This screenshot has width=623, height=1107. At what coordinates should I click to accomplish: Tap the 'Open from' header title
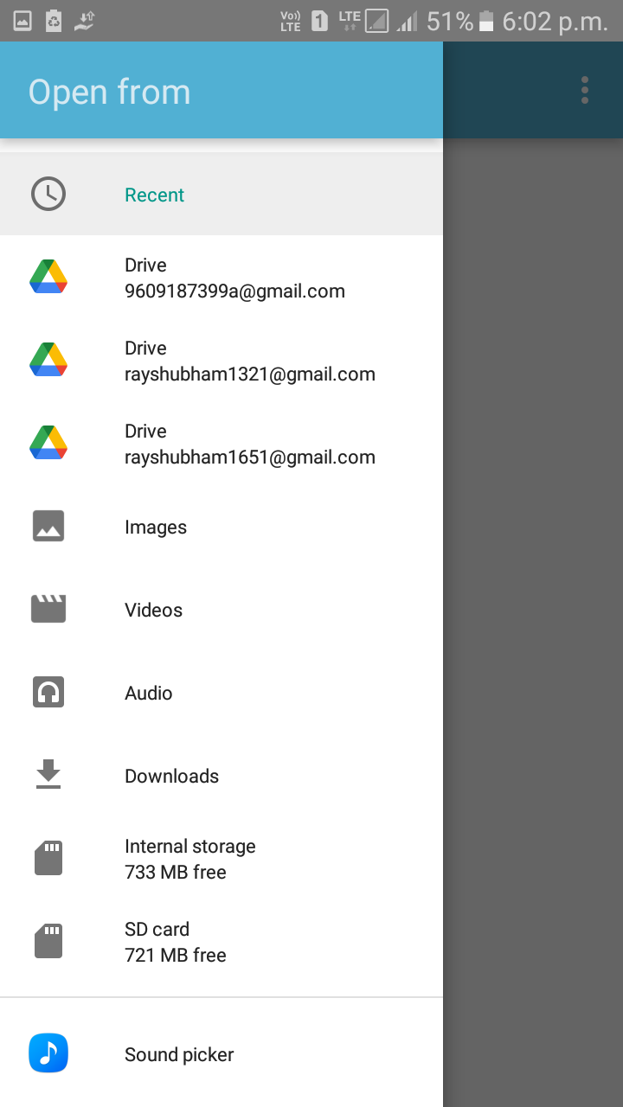coord(109,92)
